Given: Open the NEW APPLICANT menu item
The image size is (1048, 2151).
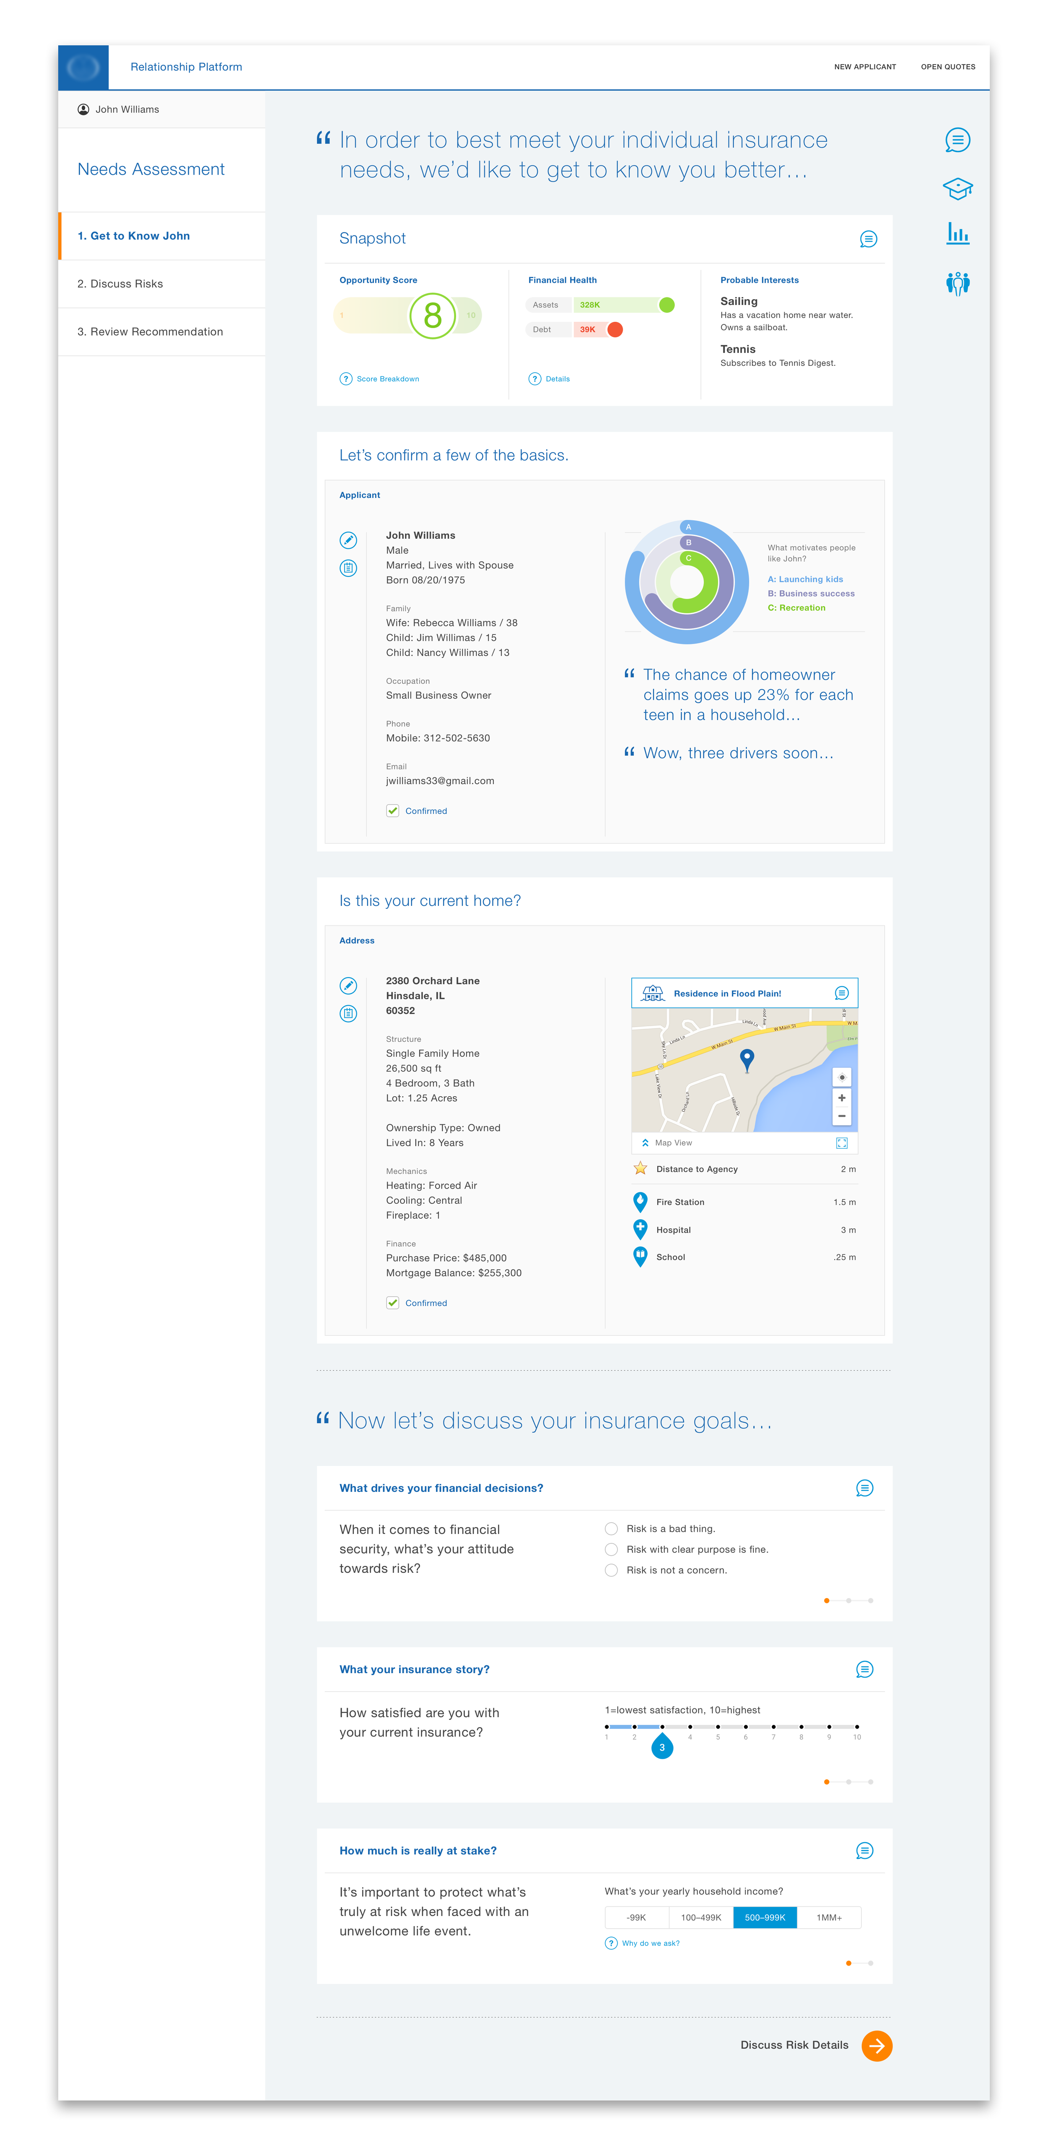Looking at the screenshot, I should 864,67.
